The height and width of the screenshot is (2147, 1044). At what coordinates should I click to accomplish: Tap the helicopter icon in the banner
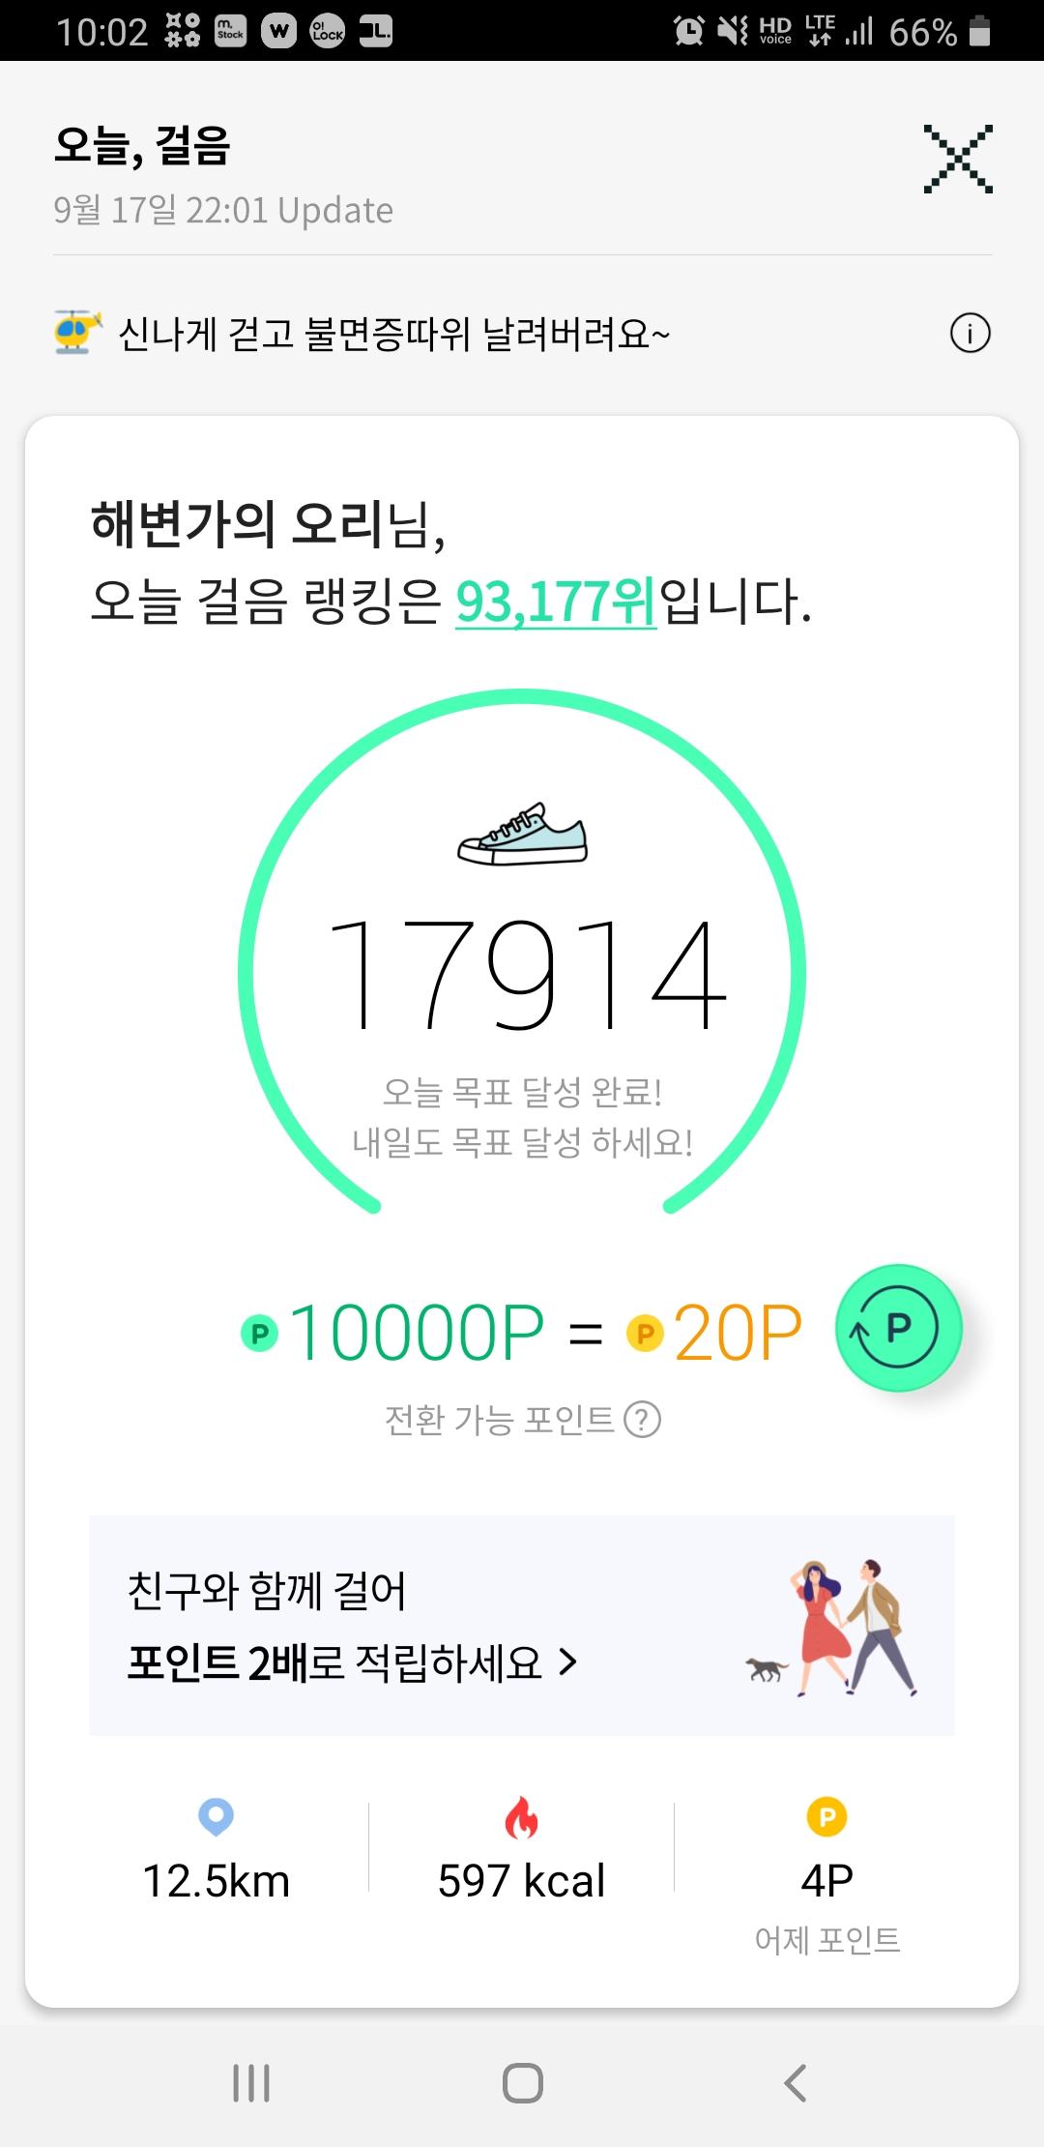[x=77, y=333]
